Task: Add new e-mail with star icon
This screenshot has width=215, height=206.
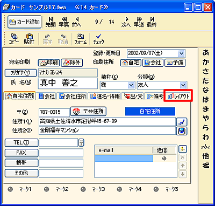Action: pos(183,149)
